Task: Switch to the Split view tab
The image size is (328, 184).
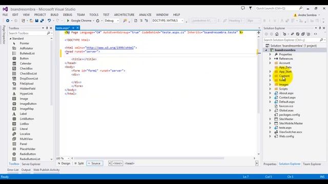Action: tap(79, 164)
